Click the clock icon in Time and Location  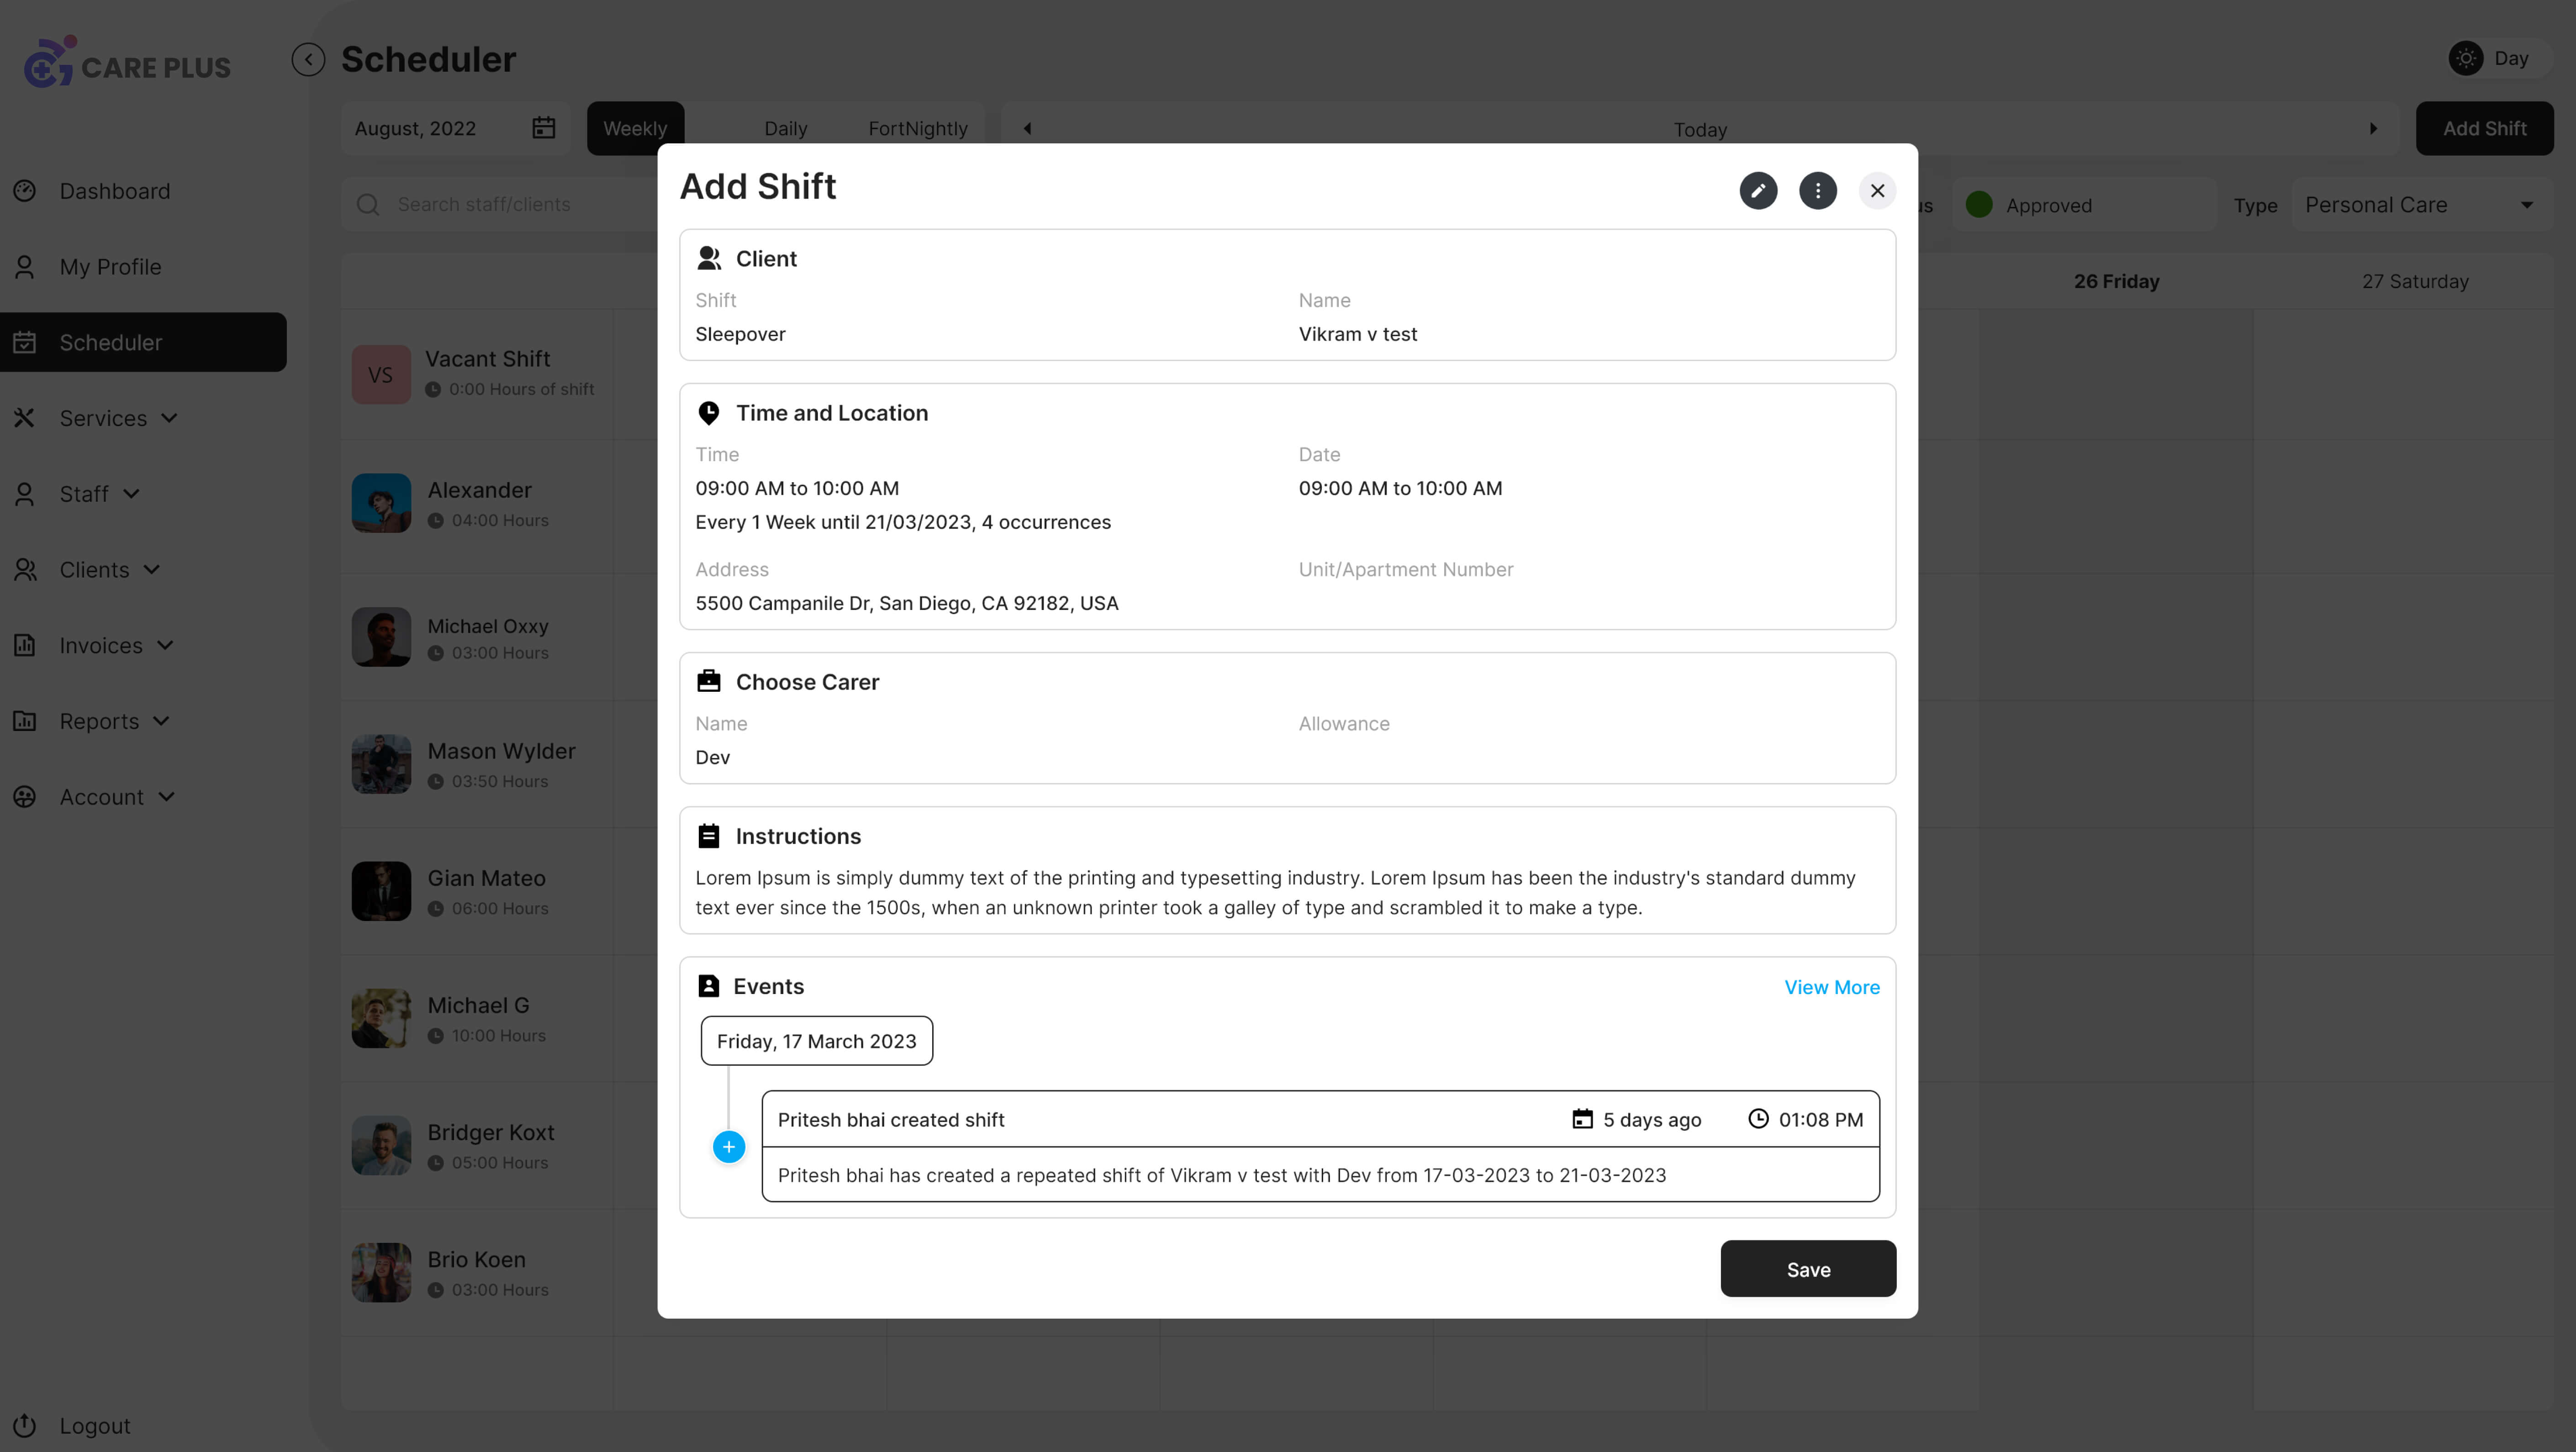pos(709,412)
